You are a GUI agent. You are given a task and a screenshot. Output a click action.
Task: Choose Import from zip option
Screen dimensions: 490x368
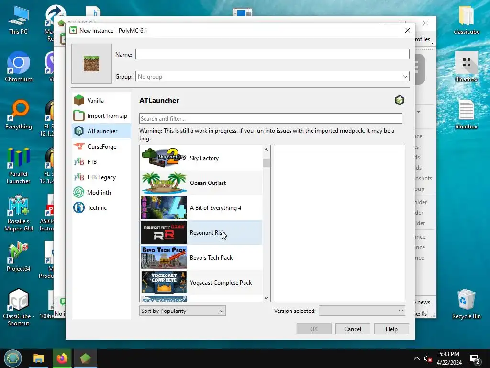101,116
